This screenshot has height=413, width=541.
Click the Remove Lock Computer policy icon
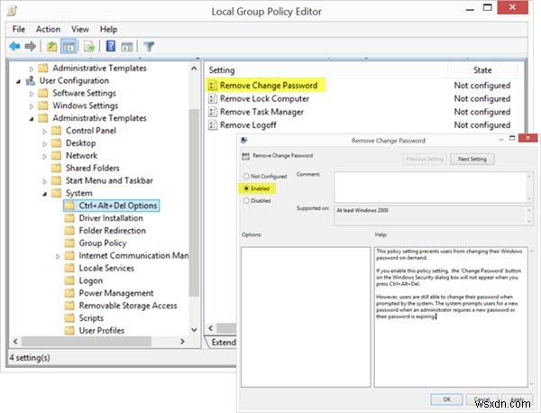pos(213,98)
